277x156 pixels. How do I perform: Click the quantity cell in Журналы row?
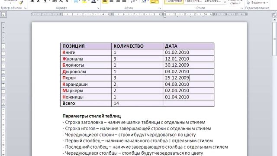pos(137,59)
